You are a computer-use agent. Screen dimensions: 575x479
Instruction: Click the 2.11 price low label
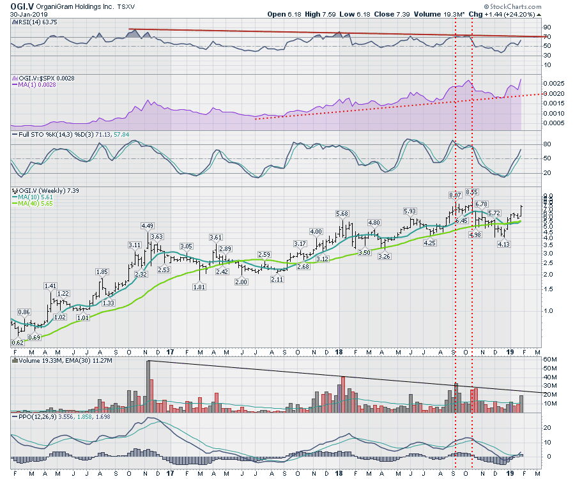(277, 280)
